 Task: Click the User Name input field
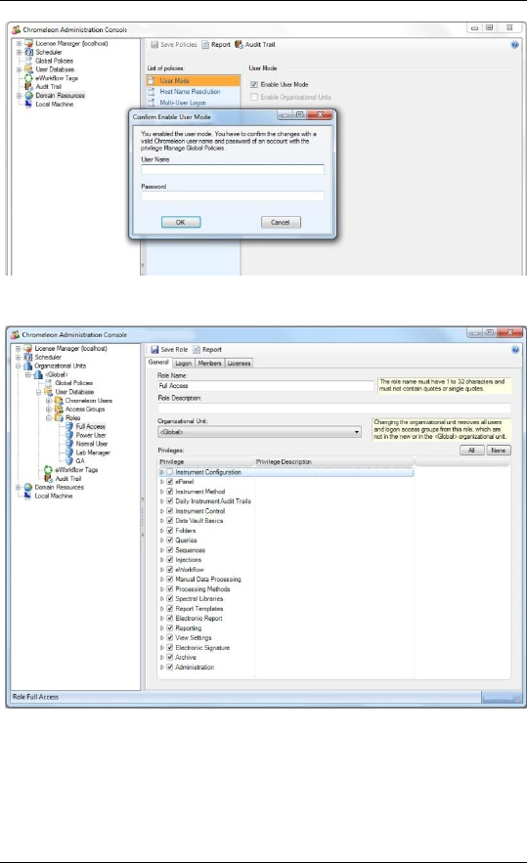(233, 169)
